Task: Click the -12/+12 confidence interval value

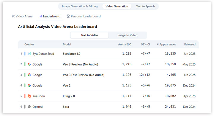Action: point(144,75)
